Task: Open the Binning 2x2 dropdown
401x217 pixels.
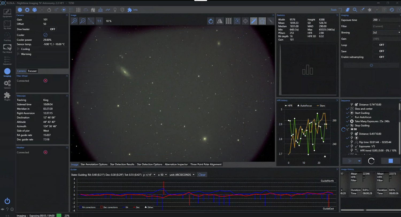Action: pyautogui.click(x=386, y=33)
